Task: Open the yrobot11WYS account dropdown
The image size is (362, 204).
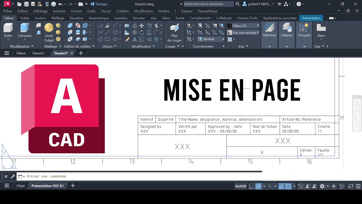Action: [x=258, y=4]
